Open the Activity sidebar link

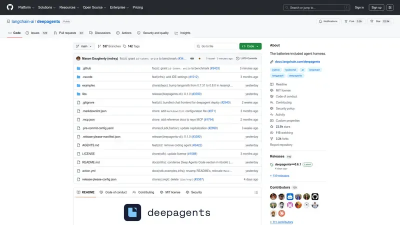[x=277, y=114]
